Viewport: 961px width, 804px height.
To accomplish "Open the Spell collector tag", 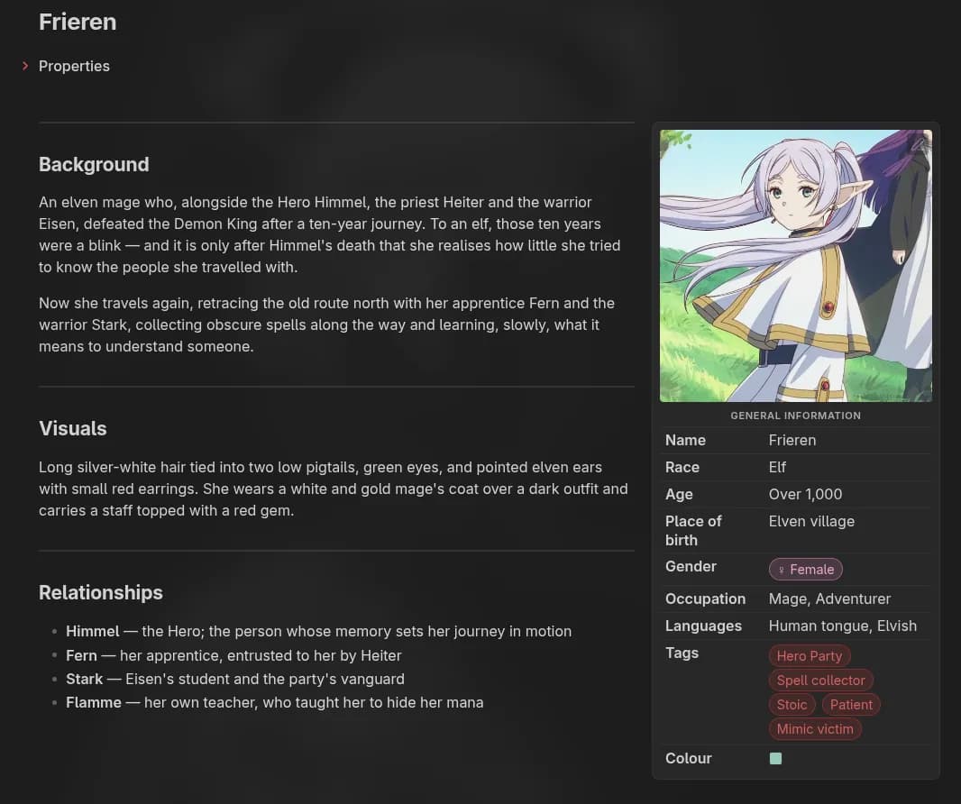I will 820,681.
